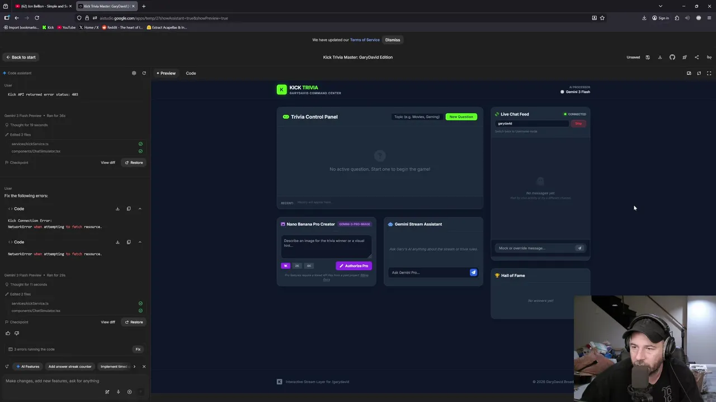Click the browser Sign in button
The width and height of the screenshot is (716, 402).
click(660, 18)
